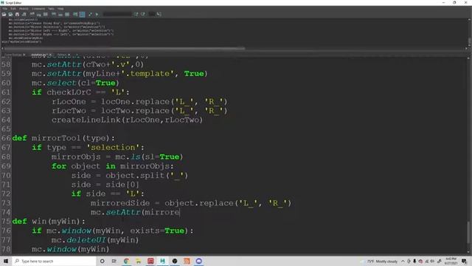Click "if side == 'L':" on line 72
Screen dimensions: 472x266
pyautogui.click(x=108, y=194)
